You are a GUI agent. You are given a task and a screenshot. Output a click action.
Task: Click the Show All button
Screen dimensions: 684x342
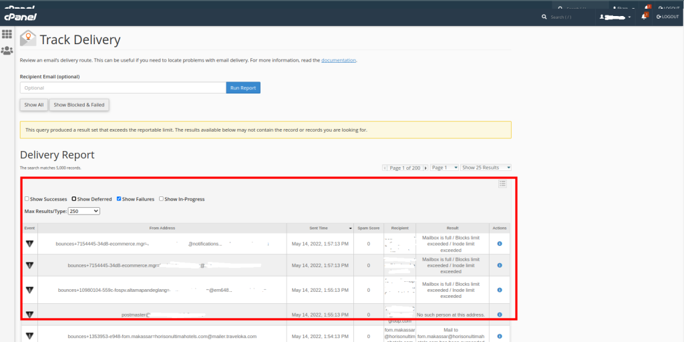point(33,105)
